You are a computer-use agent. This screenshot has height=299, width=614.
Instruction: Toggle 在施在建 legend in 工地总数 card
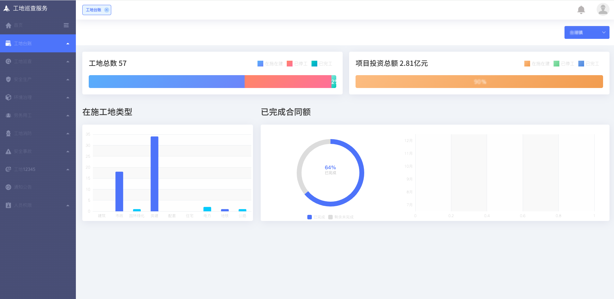pyautogui.click(x=270, y=64)
